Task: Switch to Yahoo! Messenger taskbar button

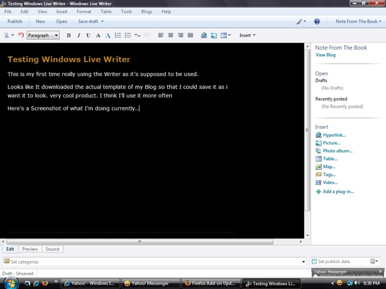Action: pyautogui.click(x=150, y=284)
